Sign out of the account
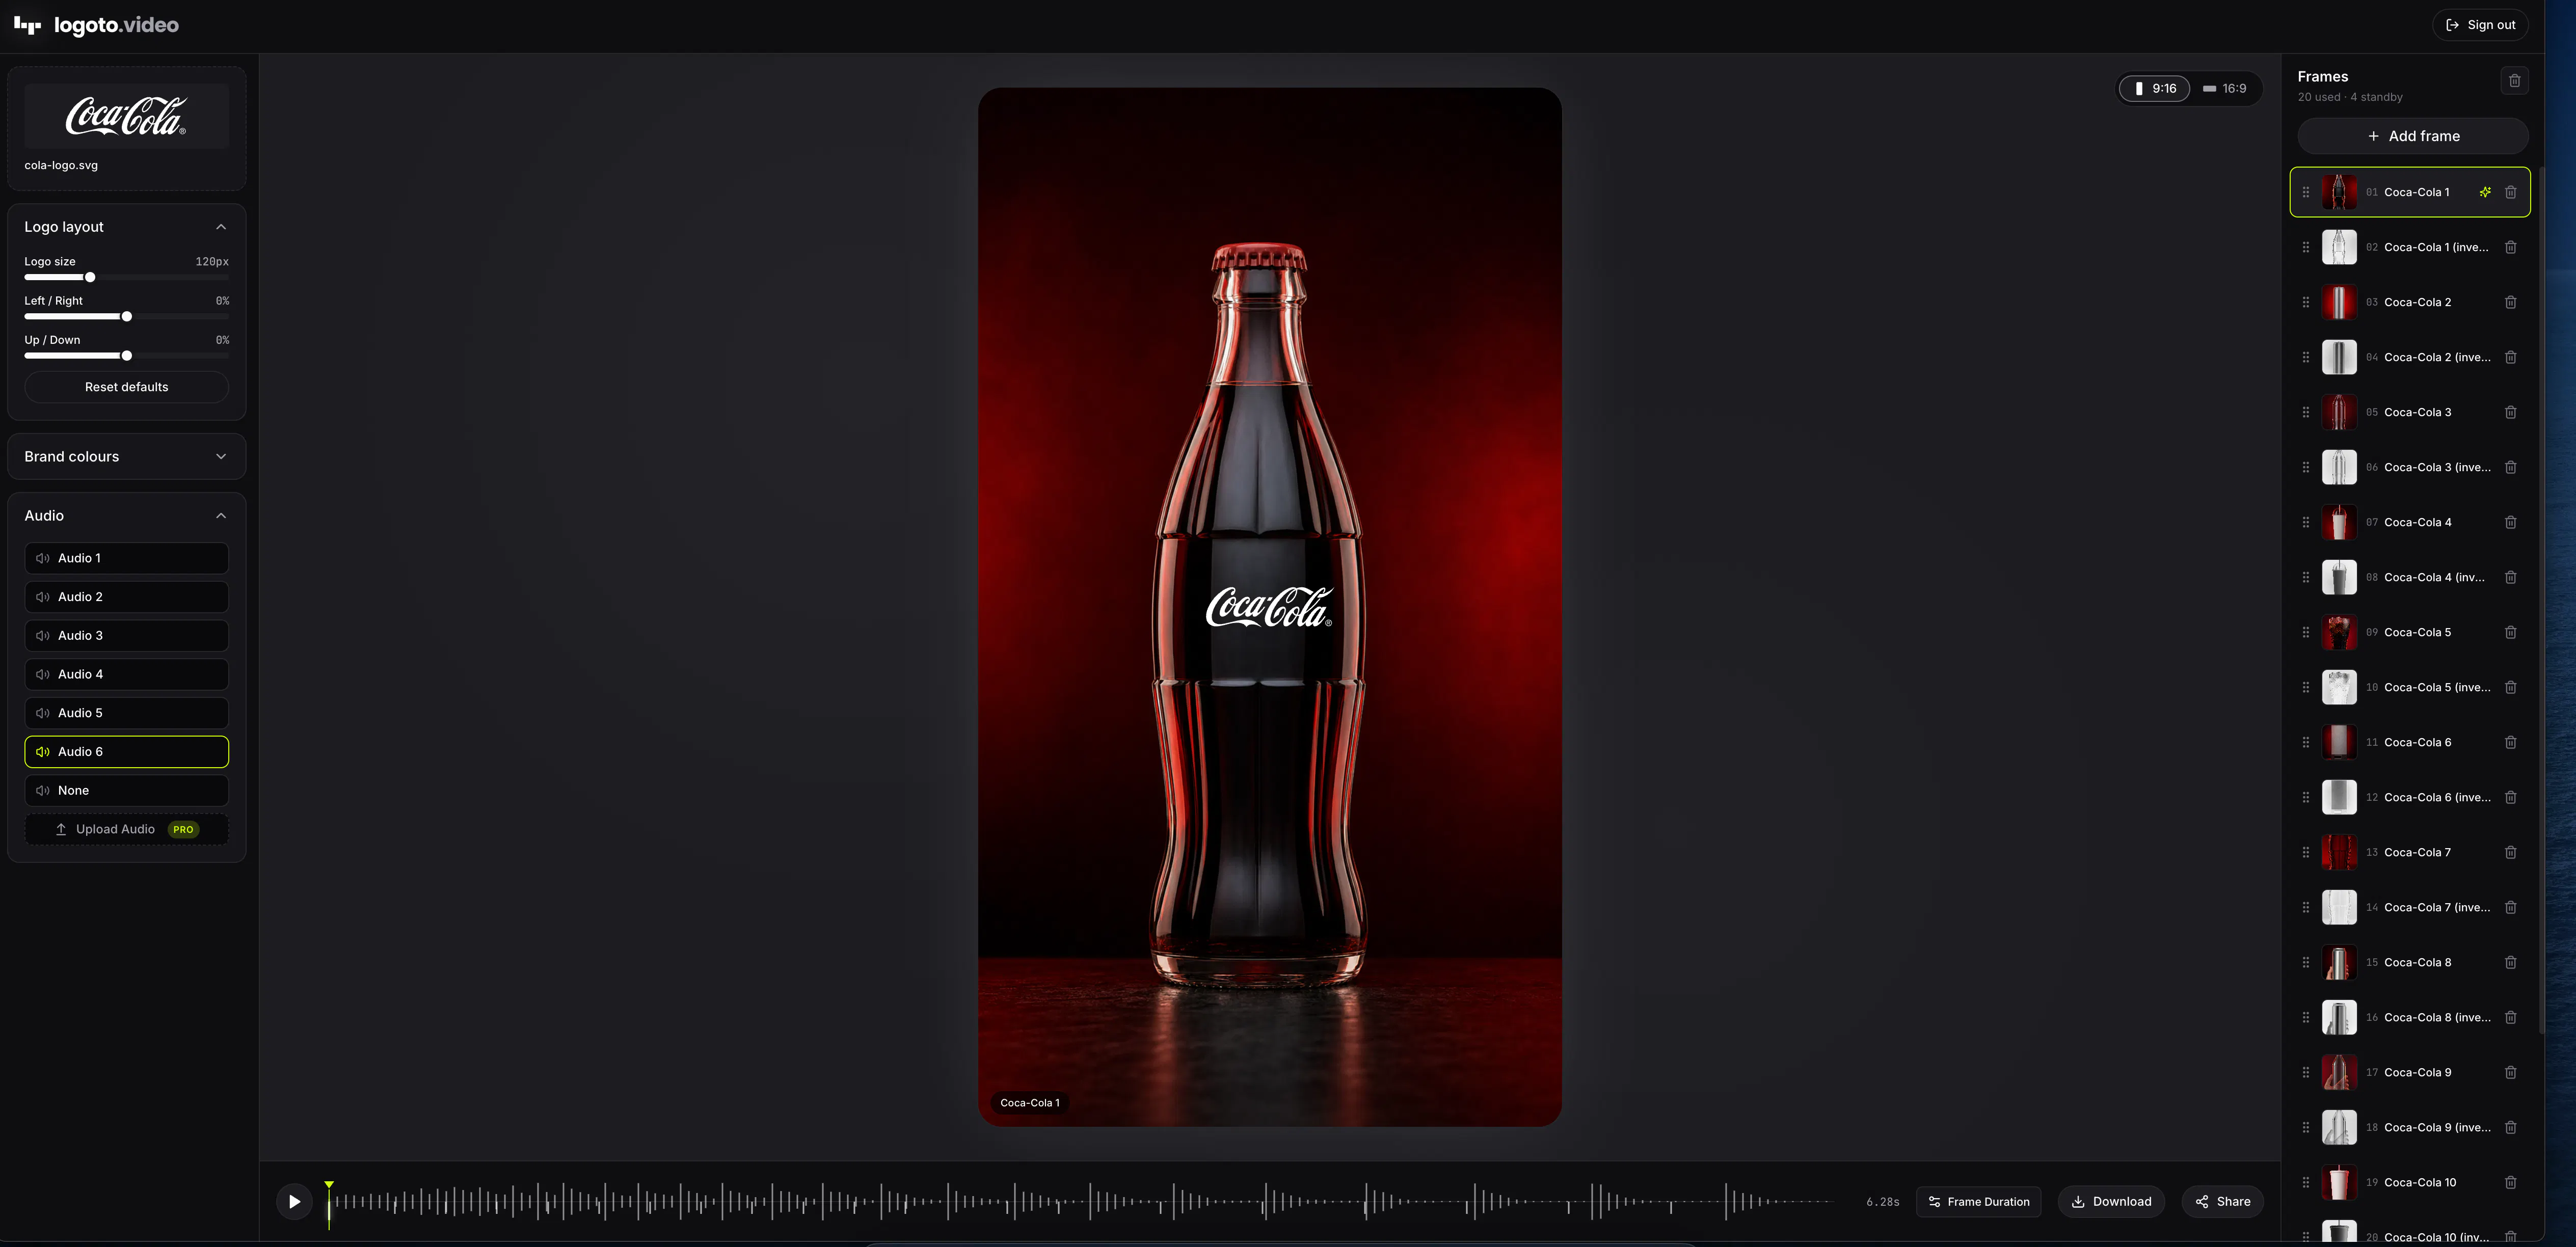The width and height of the screenshot is (2576, 1247). pos(2480,25)
